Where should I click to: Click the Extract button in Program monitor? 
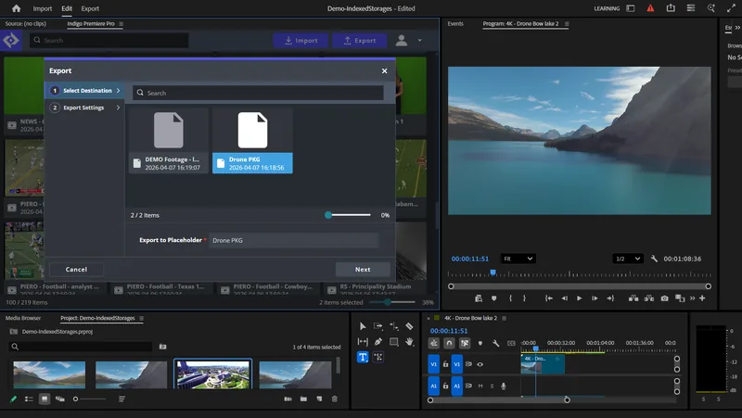(648, 298)
